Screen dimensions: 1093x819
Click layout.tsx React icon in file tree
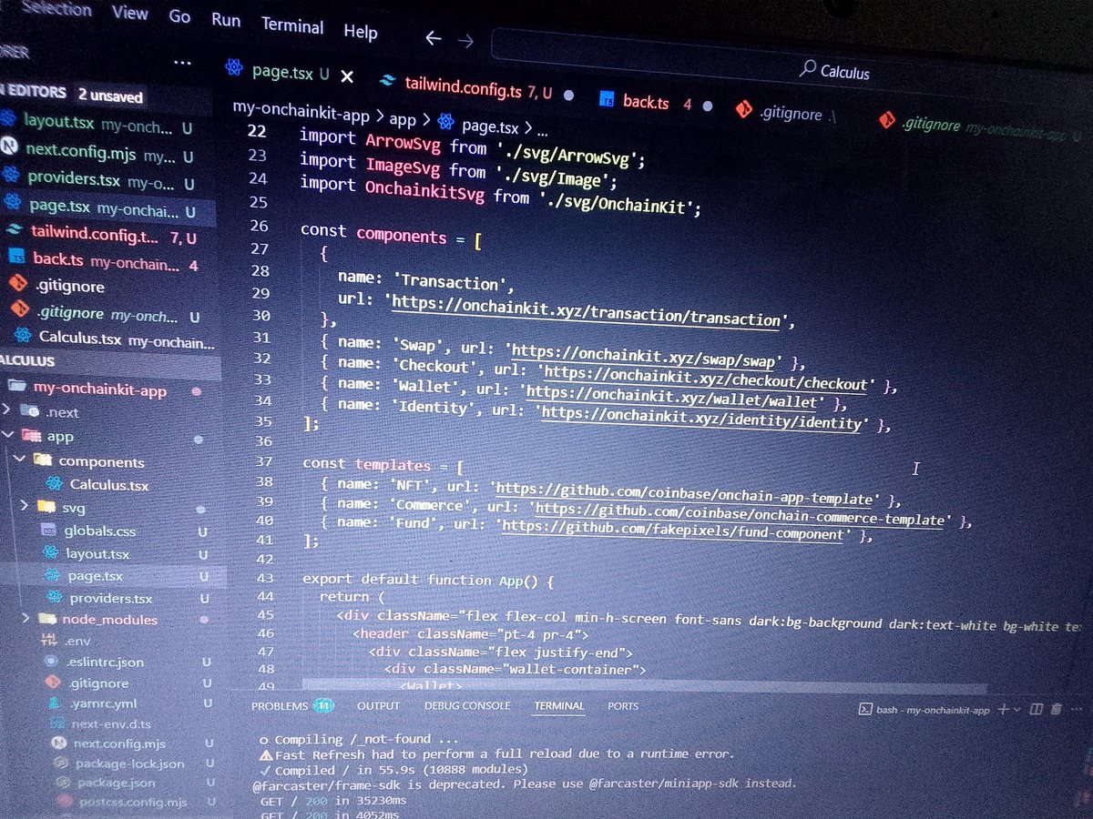click(51, 552)
